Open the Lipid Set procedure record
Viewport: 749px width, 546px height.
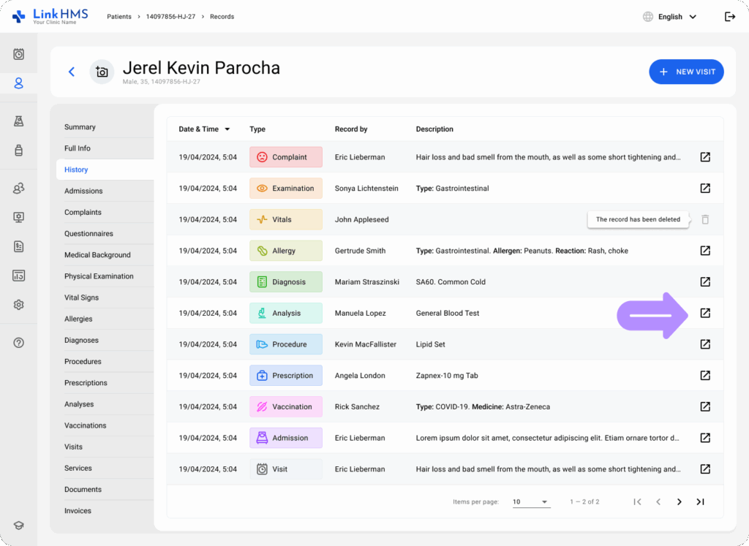pos(705,344)
